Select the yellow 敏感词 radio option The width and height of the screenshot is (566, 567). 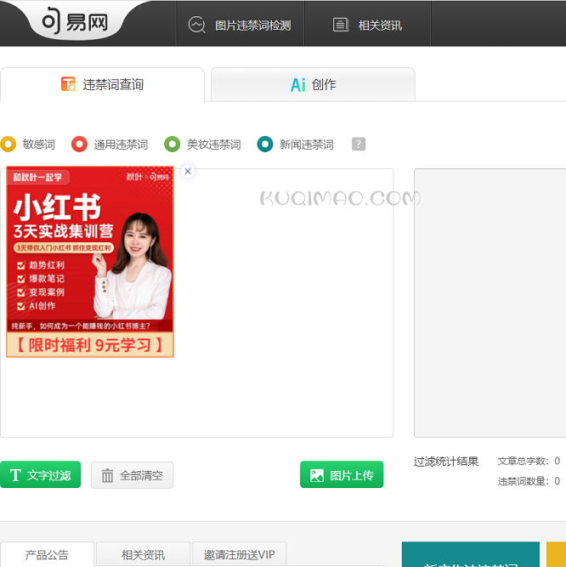click(8, 144)
